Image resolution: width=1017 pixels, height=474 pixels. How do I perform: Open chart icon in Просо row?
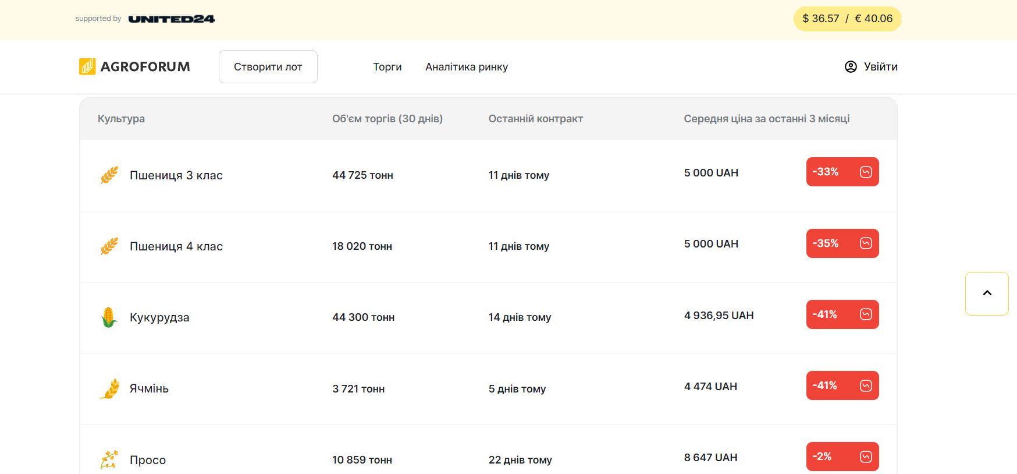[x=865, y=457]
